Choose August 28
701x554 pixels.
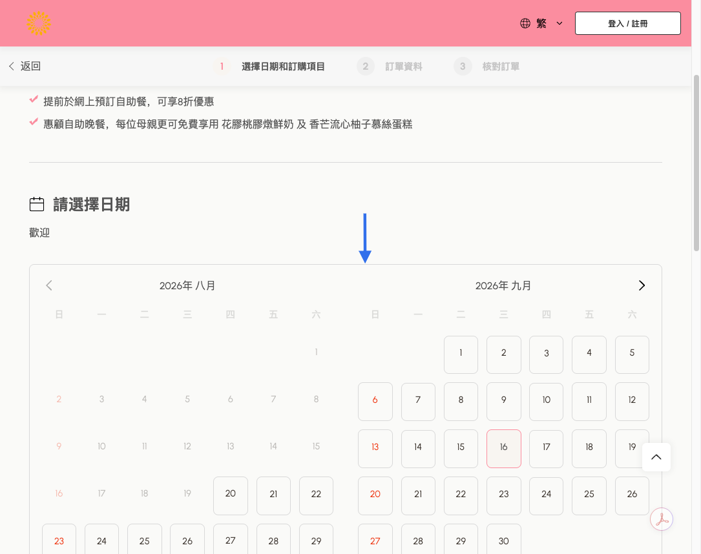[273, 539]
